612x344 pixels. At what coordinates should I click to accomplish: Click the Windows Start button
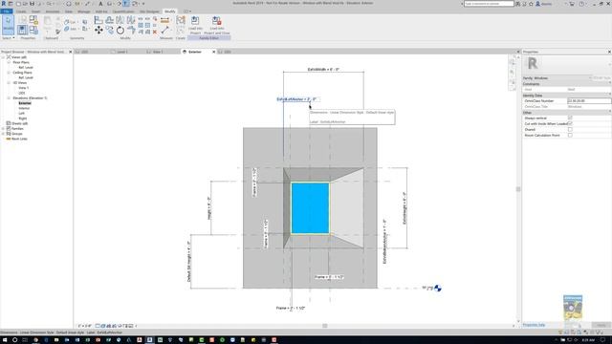[x=4, y=340]
